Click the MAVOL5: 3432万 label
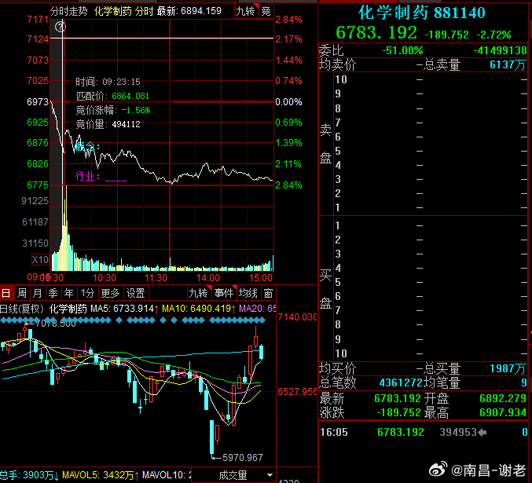 [x=101, y=475]
